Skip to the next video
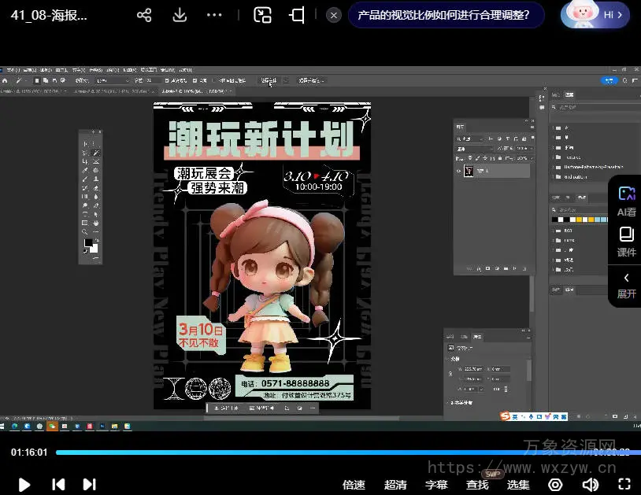The width and height of the screenshot is (641, 495). pyautogui.click(x=89, y=485)
